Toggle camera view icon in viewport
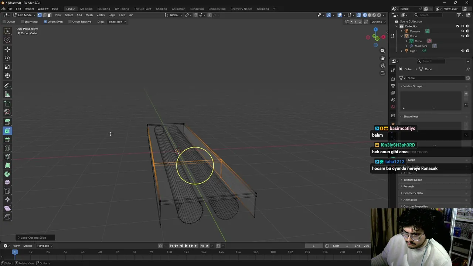The image size is (473, 266). [382, 65]
